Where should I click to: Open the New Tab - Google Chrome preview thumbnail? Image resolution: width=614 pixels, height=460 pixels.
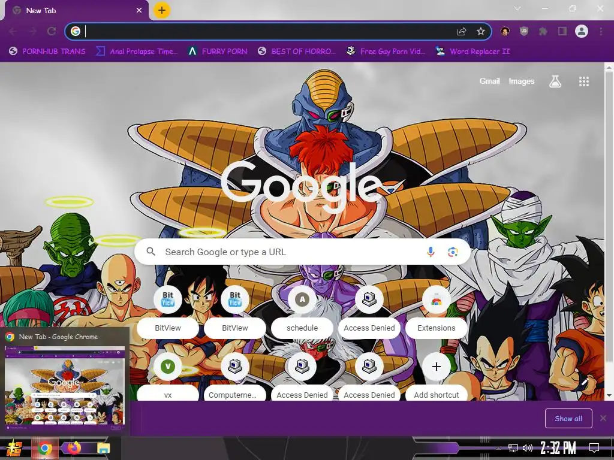tap(65, 385)
